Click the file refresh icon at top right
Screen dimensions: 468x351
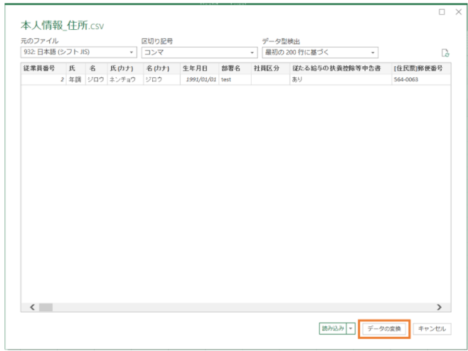pyautogui.click(x=445, y=53)
